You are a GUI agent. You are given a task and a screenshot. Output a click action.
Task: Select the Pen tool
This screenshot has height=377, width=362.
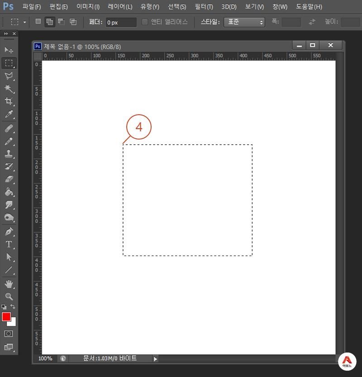[x=9, y=232]
